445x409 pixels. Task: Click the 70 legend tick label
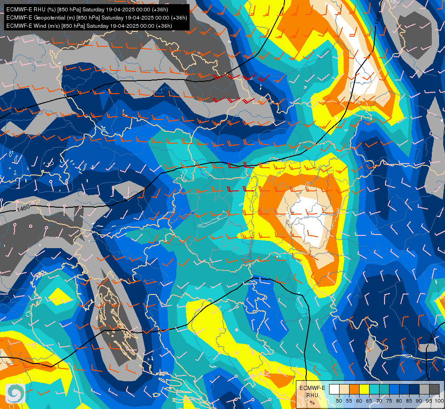coord(379,401)
